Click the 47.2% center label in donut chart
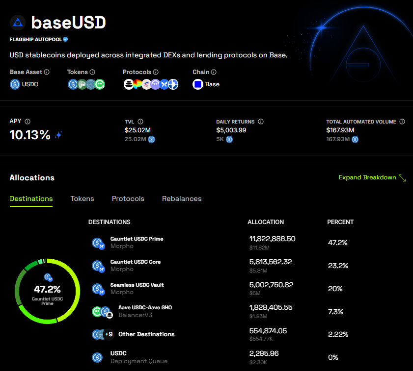The height and width of the screenshot is (371, 413). pyautogui.click(x=48, y=289)
